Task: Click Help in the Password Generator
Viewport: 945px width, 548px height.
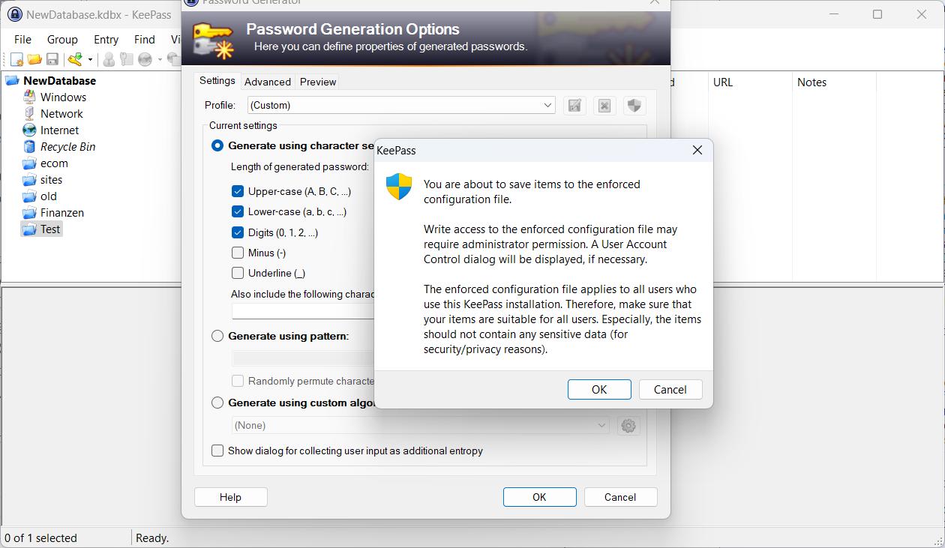Action: coord(230,496)
